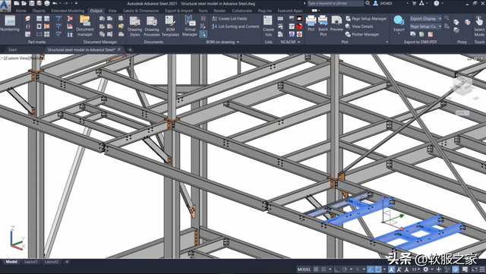This screenshot has height=274, width=486.
Task: Click View Details in Plot panel
Action: [x=359, y=27]
